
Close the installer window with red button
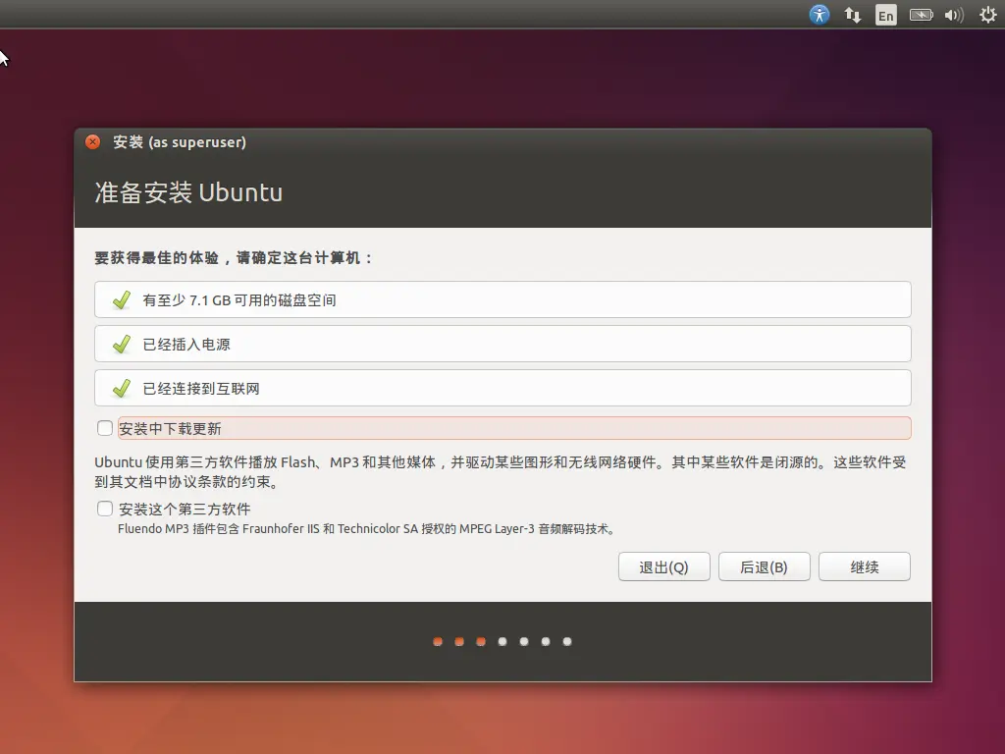pos(93,141)
